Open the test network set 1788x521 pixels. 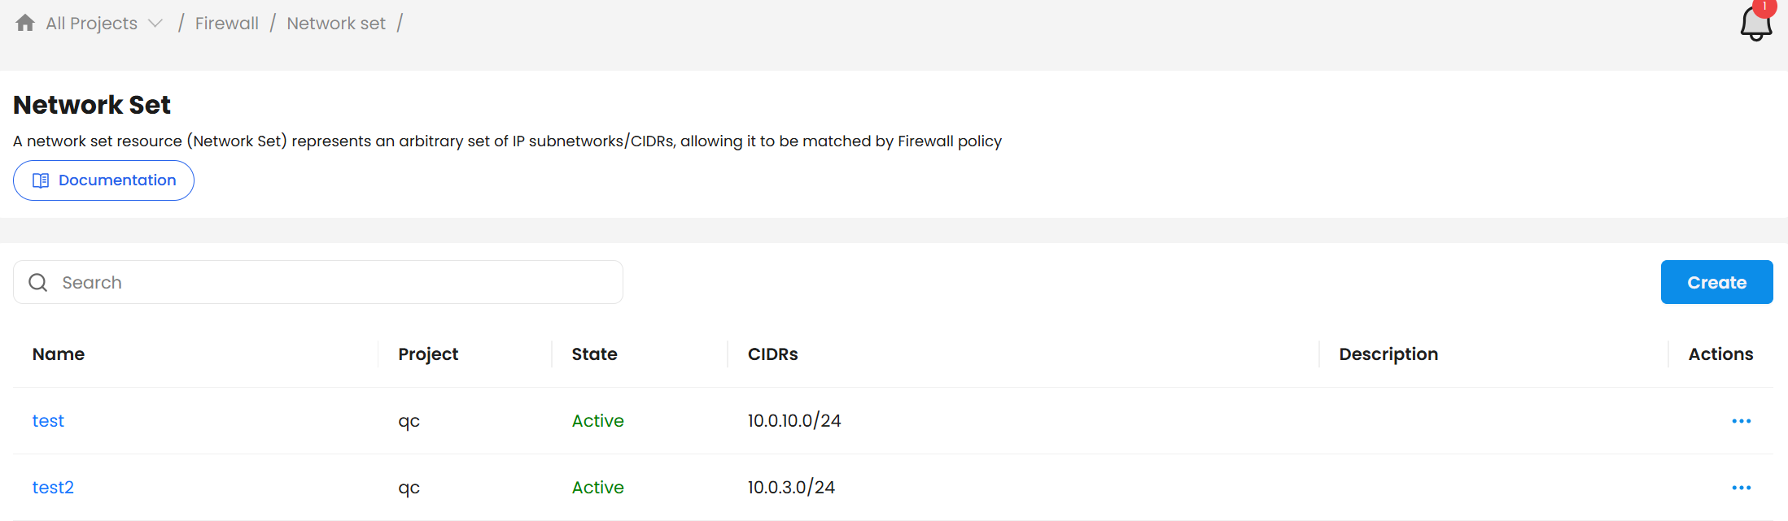pos(48,421)
